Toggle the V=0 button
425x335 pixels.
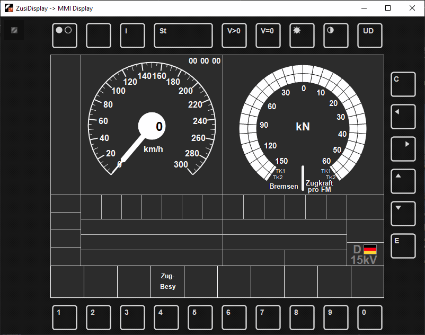pyautogui.click(x=268, y=36)
